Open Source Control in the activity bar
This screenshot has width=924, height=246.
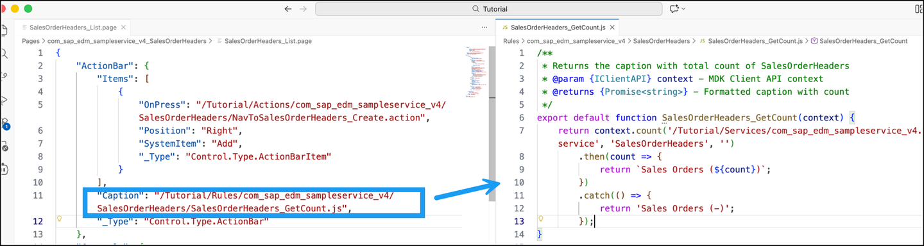4,77
